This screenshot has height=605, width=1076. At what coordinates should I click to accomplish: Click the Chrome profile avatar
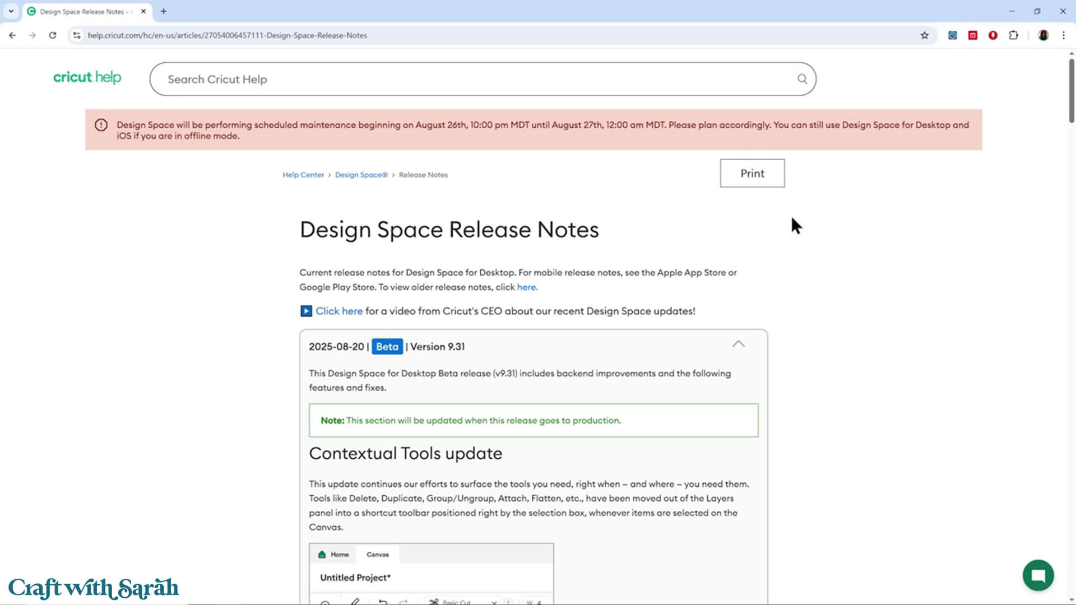click(x=1043, y=35)
